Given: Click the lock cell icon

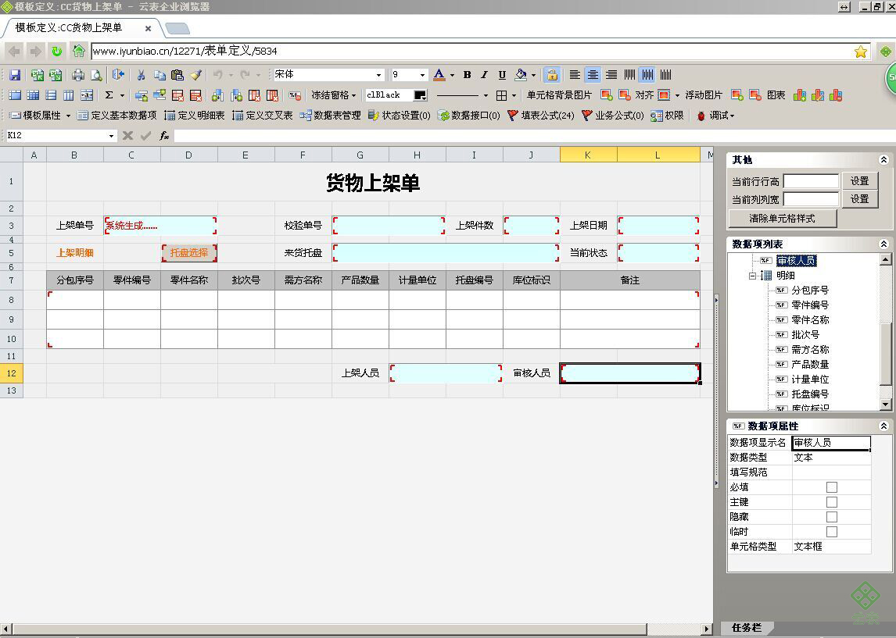Looking at the screenshot, I should pyautogui.click(x=551, y=75).
